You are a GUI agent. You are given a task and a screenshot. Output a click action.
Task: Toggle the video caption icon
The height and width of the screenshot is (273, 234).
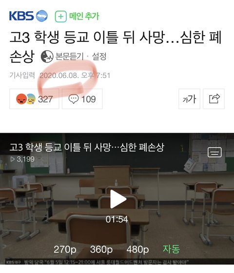click(x=214, y=152)
